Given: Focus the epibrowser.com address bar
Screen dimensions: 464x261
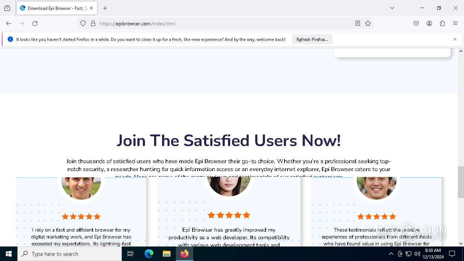Looking at the screenshot, I should coord(225,24).
